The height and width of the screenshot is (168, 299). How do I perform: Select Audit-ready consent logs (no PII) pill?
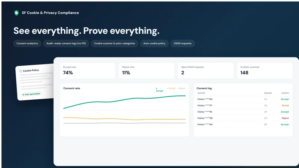[66, 43]
